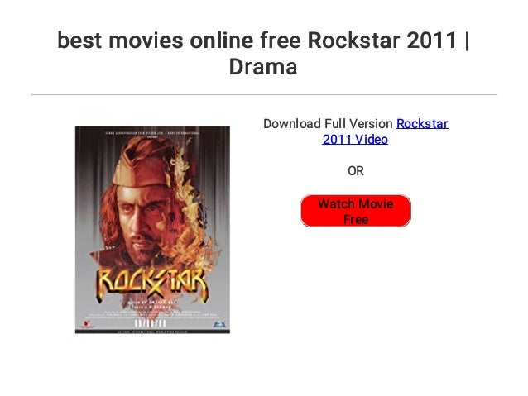Click the 2011 Video link text
Image resolution: width=528 pixels, height=396 pixels.
pos(355,139)
